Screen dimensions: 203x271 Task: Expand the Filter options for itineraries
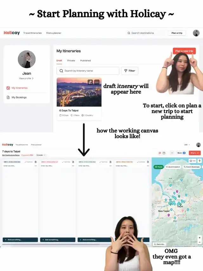[129, 71]
